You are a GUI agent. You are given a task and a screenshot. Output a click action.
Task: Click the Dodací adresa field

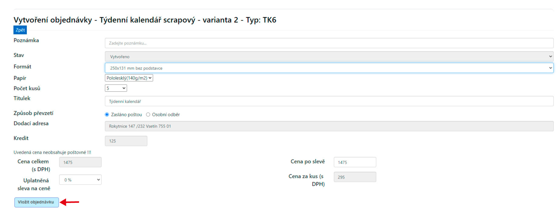329,126
